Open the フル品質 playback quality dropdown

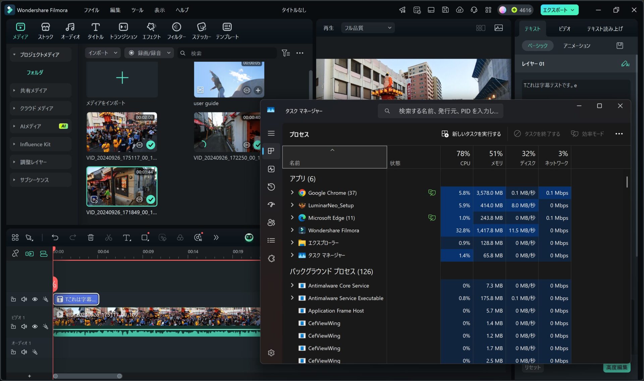pos(368,28)
